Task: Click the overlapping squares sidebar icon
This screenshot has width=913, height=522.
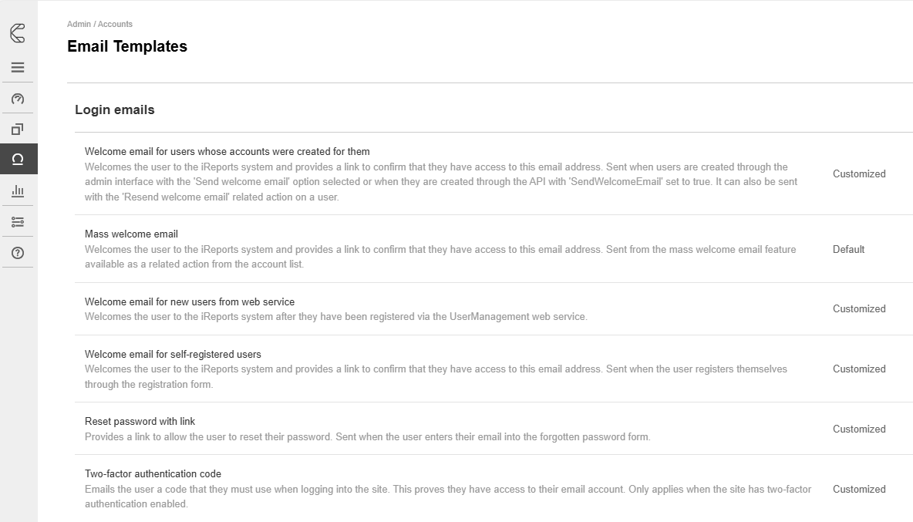Action: (18, 129)
